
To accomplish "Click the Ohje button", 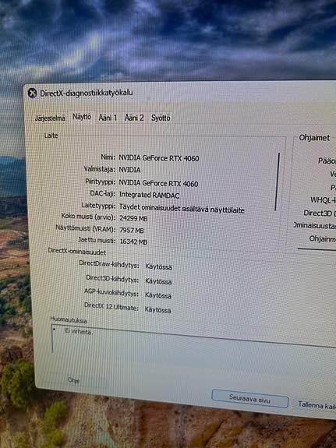I will coord(73,380).
